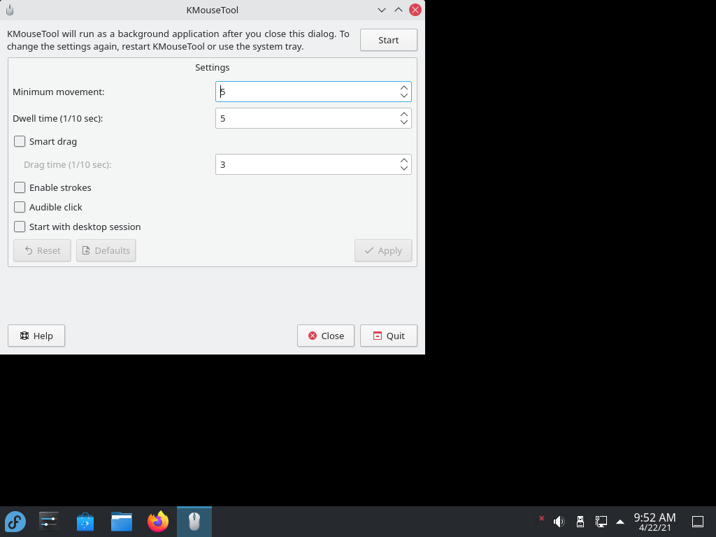Decrease the Dwell time value

(x=403, y=122)
